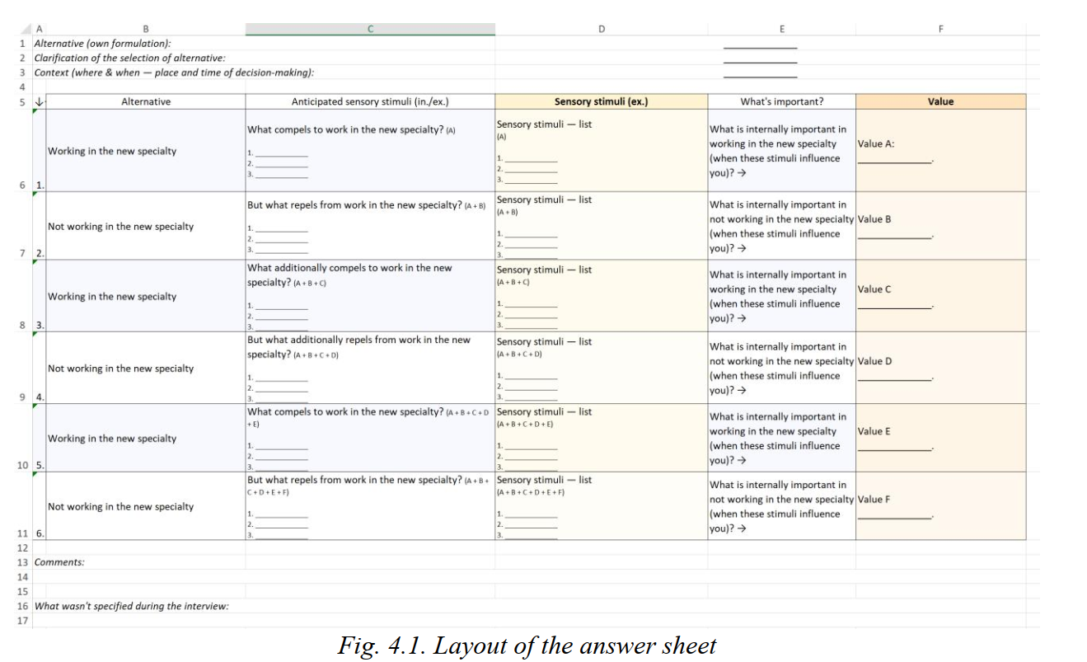Click 'But what additionally repels from work' cell
1087x662 pixels.
tap(370, 368)
